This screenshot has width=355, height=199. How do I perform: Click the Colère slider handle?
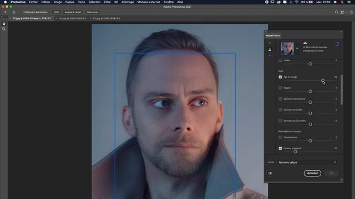click(x=311, y=64)
